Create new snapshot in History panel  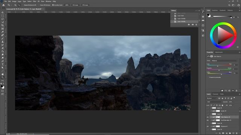192,25
